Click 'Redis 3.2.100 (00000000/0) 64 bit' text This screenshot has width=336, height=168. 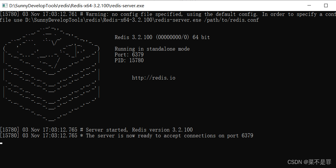(162, 37)
